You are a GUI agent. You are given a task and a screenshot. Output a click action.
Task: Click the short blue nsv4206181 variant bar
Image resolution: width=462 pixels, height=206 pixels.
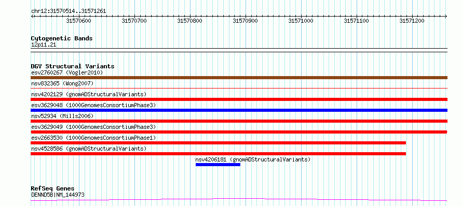pyautogui.click(x=218, y=165)
